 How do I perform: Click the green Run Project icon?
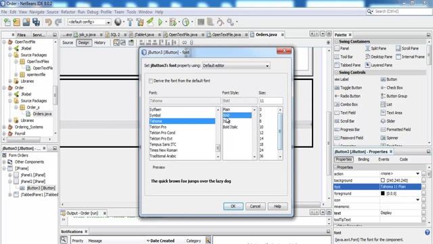(160, 22)
